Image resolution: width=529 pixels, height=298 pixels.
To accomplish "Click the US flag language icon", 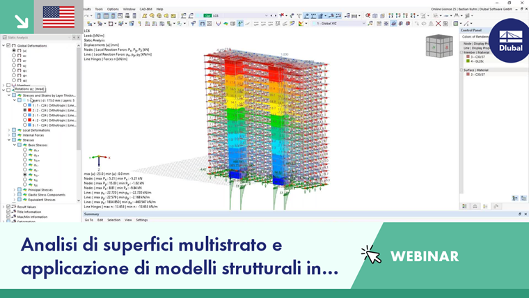I will click(x=58, y=17).
